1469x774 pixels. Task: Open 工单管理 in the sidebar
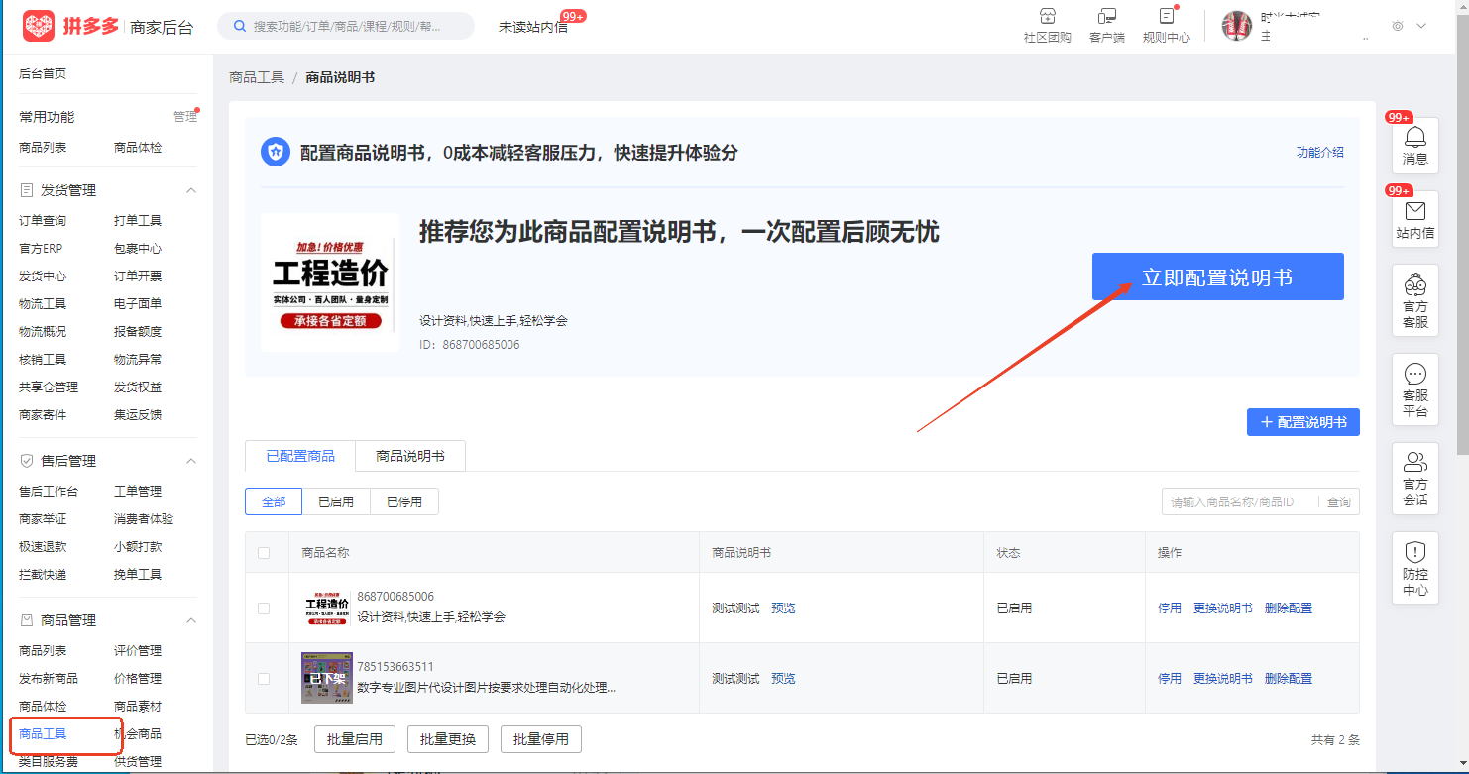[x=138, y=492]
